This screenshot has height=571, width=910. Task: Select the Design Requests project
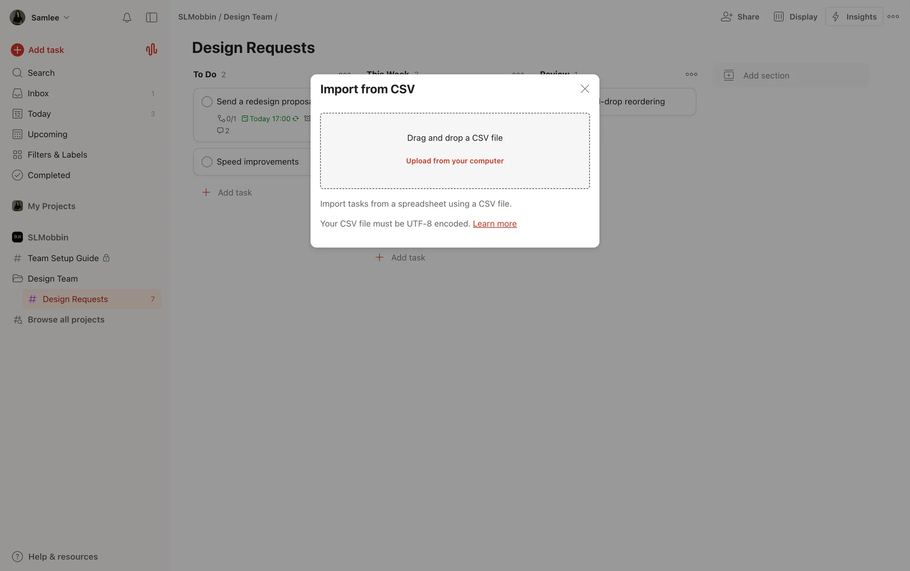(75, 299)
